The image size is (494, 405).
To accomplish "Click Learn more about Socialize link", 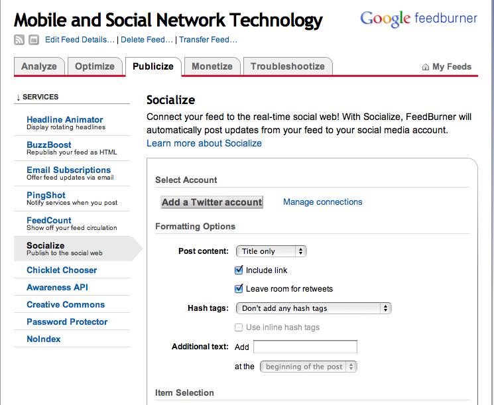I will click(204, 143).
